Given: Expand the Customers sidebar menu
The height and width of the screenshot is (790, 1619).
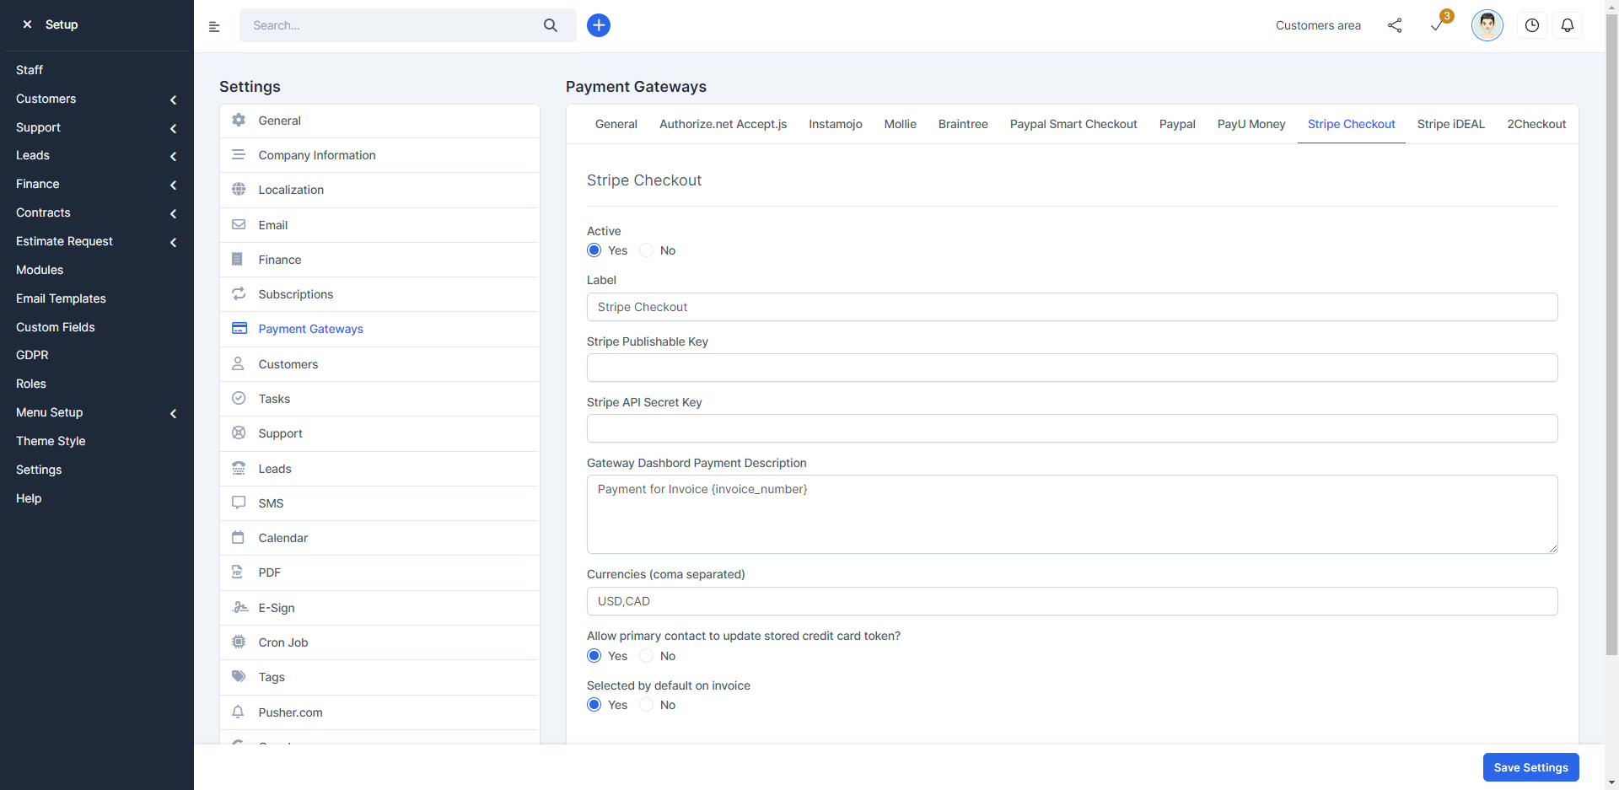Looking at the screenshot, I should 97,99.
